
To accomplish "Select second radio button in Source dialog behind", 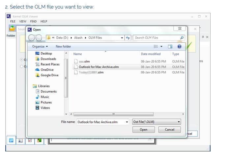I will pos(21,66).
